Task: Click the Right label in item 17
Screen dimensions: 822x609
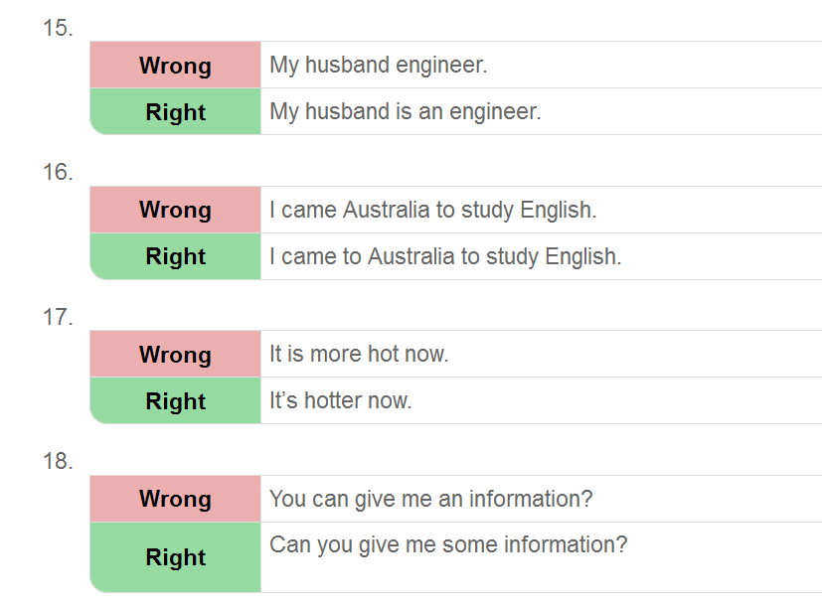Action: tap(175, 401)
